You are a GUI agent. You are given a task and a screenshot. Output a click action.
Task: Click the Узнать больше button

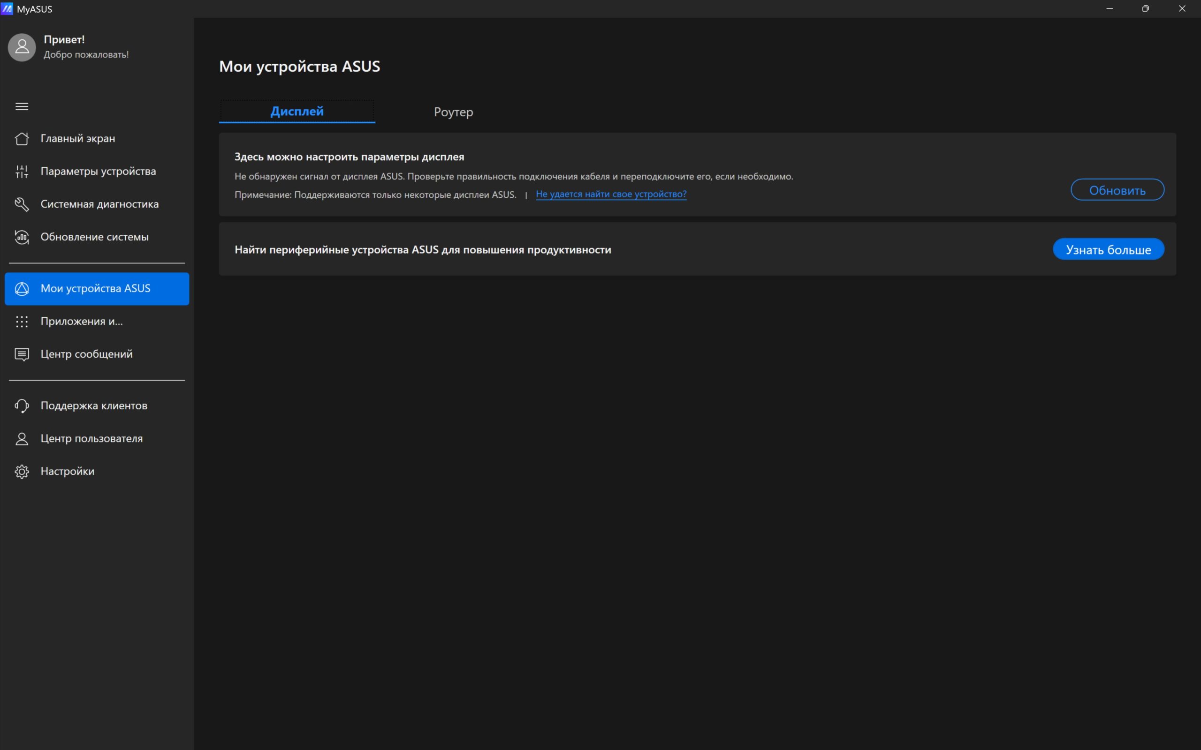pyautogui.click(x=1108, y=249)
